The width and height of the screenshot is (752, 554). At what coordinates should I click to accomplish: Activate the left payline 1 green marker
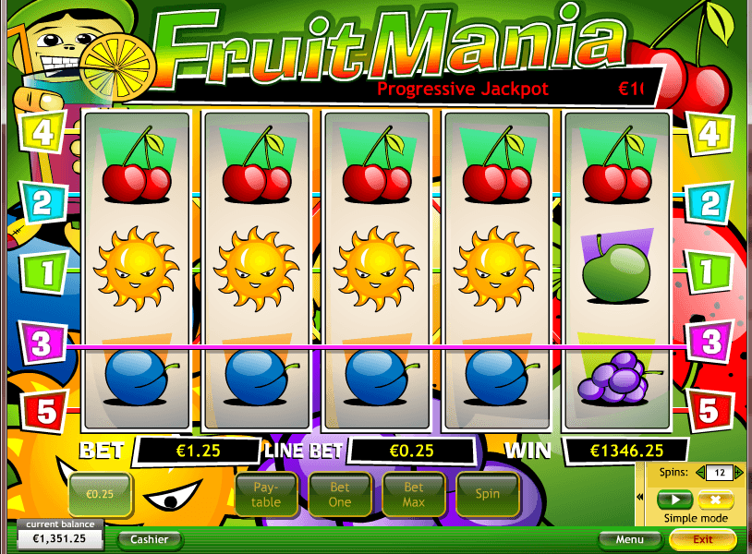(x=44, y=271)
